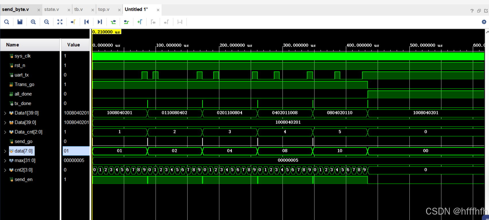Expand the Data[39:0] bus
This screenshot has height=220, width=489.
click(x=5, y=122)
